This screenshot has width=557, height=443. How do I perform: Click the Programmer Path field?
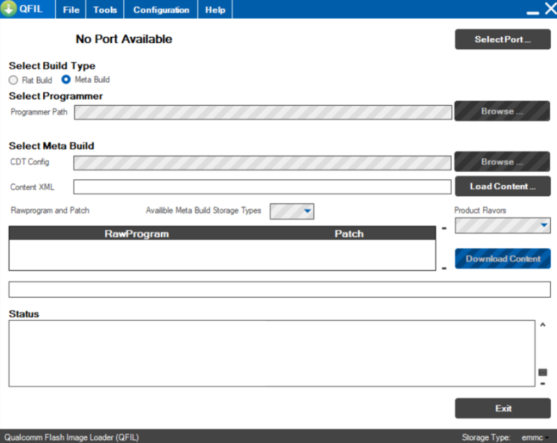(x=263, y=113)
